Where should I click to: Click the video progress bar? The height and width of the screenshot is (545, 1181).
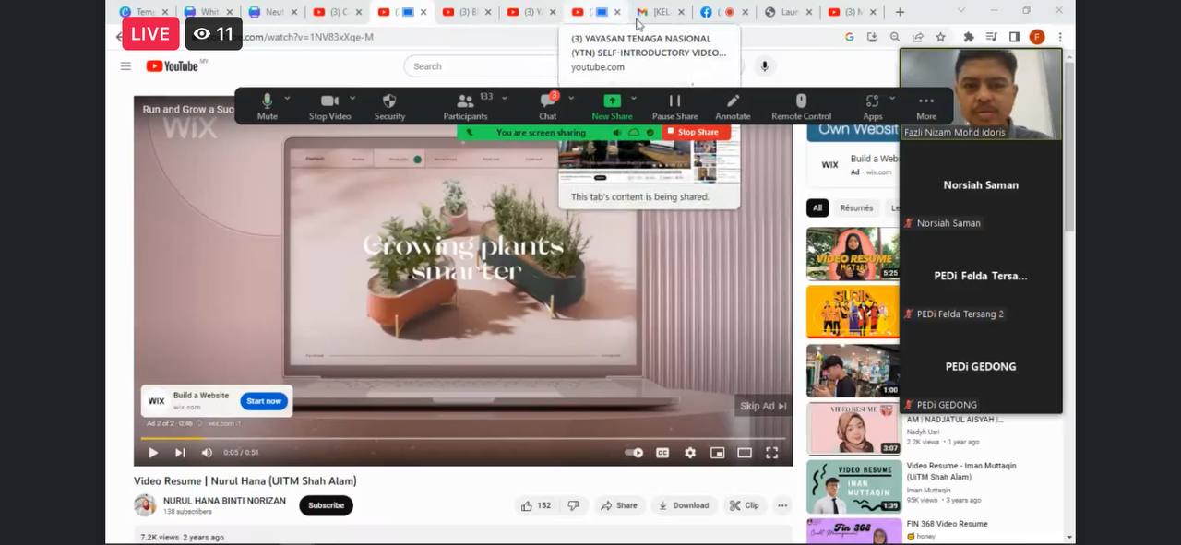[461, 438]
